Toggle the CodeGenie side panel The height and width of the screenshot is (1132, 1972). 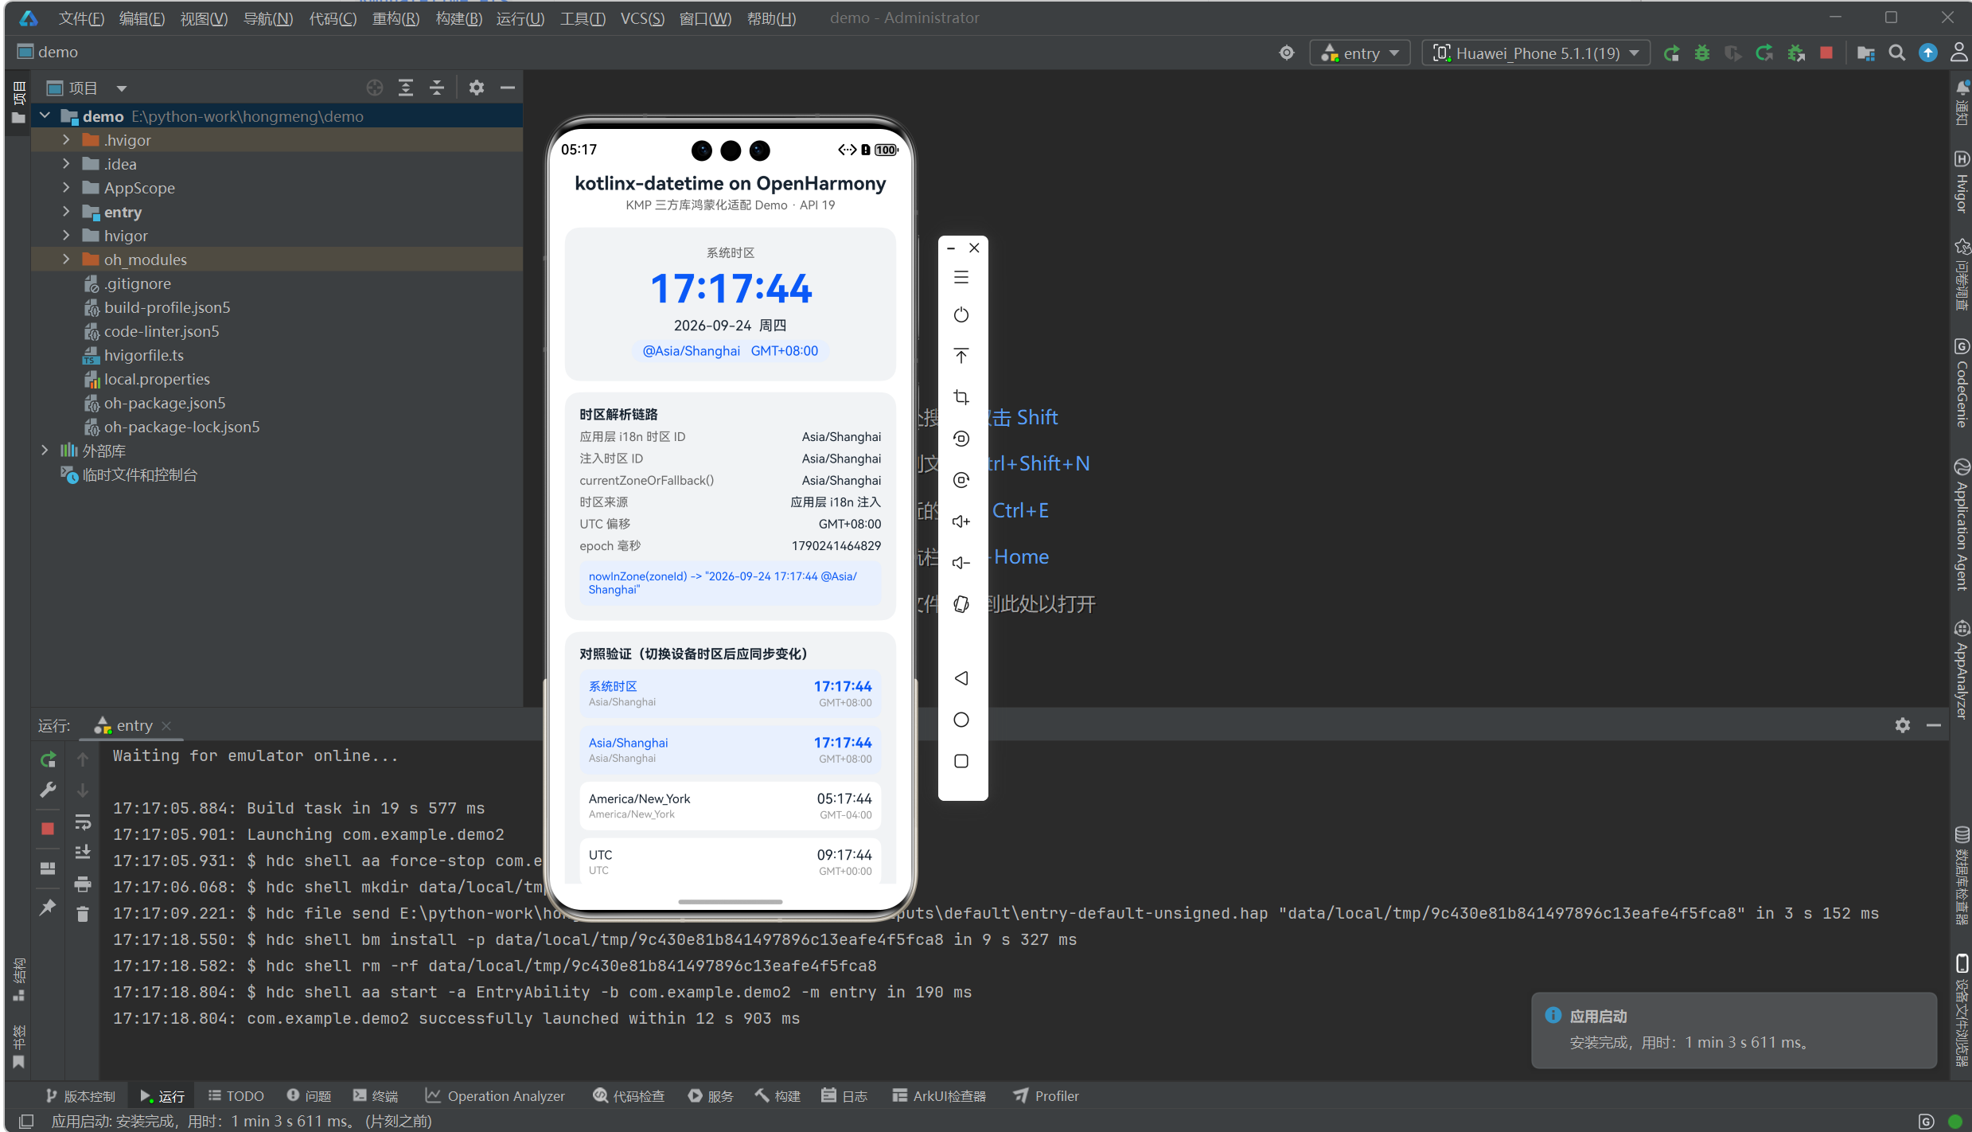1962,383
